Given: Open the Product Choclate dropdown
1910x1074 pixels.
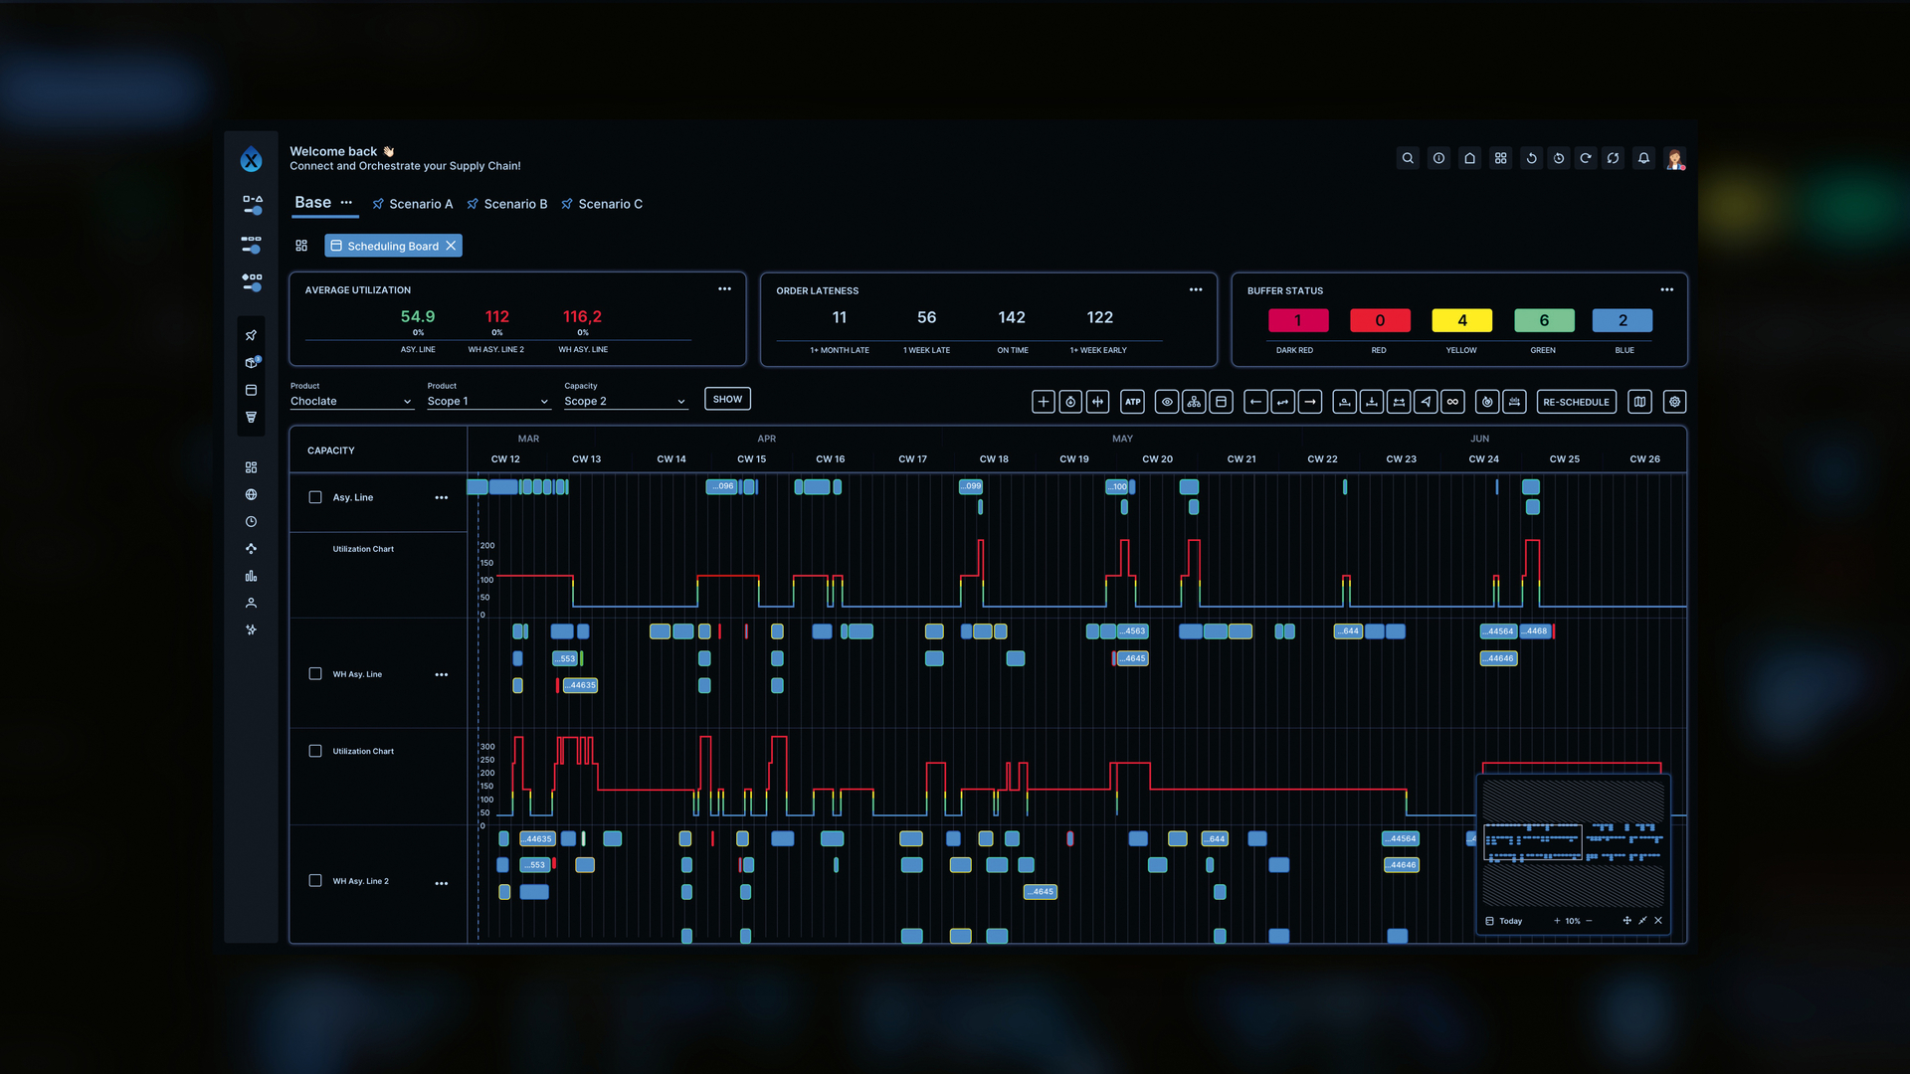Looking at the screenshot, I should (x=351, y=401).
